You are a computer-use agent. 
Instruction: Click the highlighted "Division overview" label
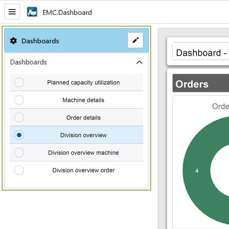[83, 135]
